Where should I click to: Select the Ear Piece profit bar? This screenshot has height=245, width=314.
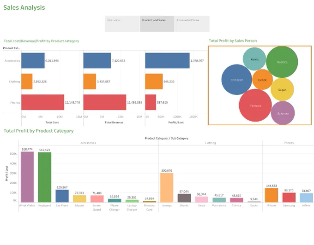pyautogui.click(x=62, y=196)
